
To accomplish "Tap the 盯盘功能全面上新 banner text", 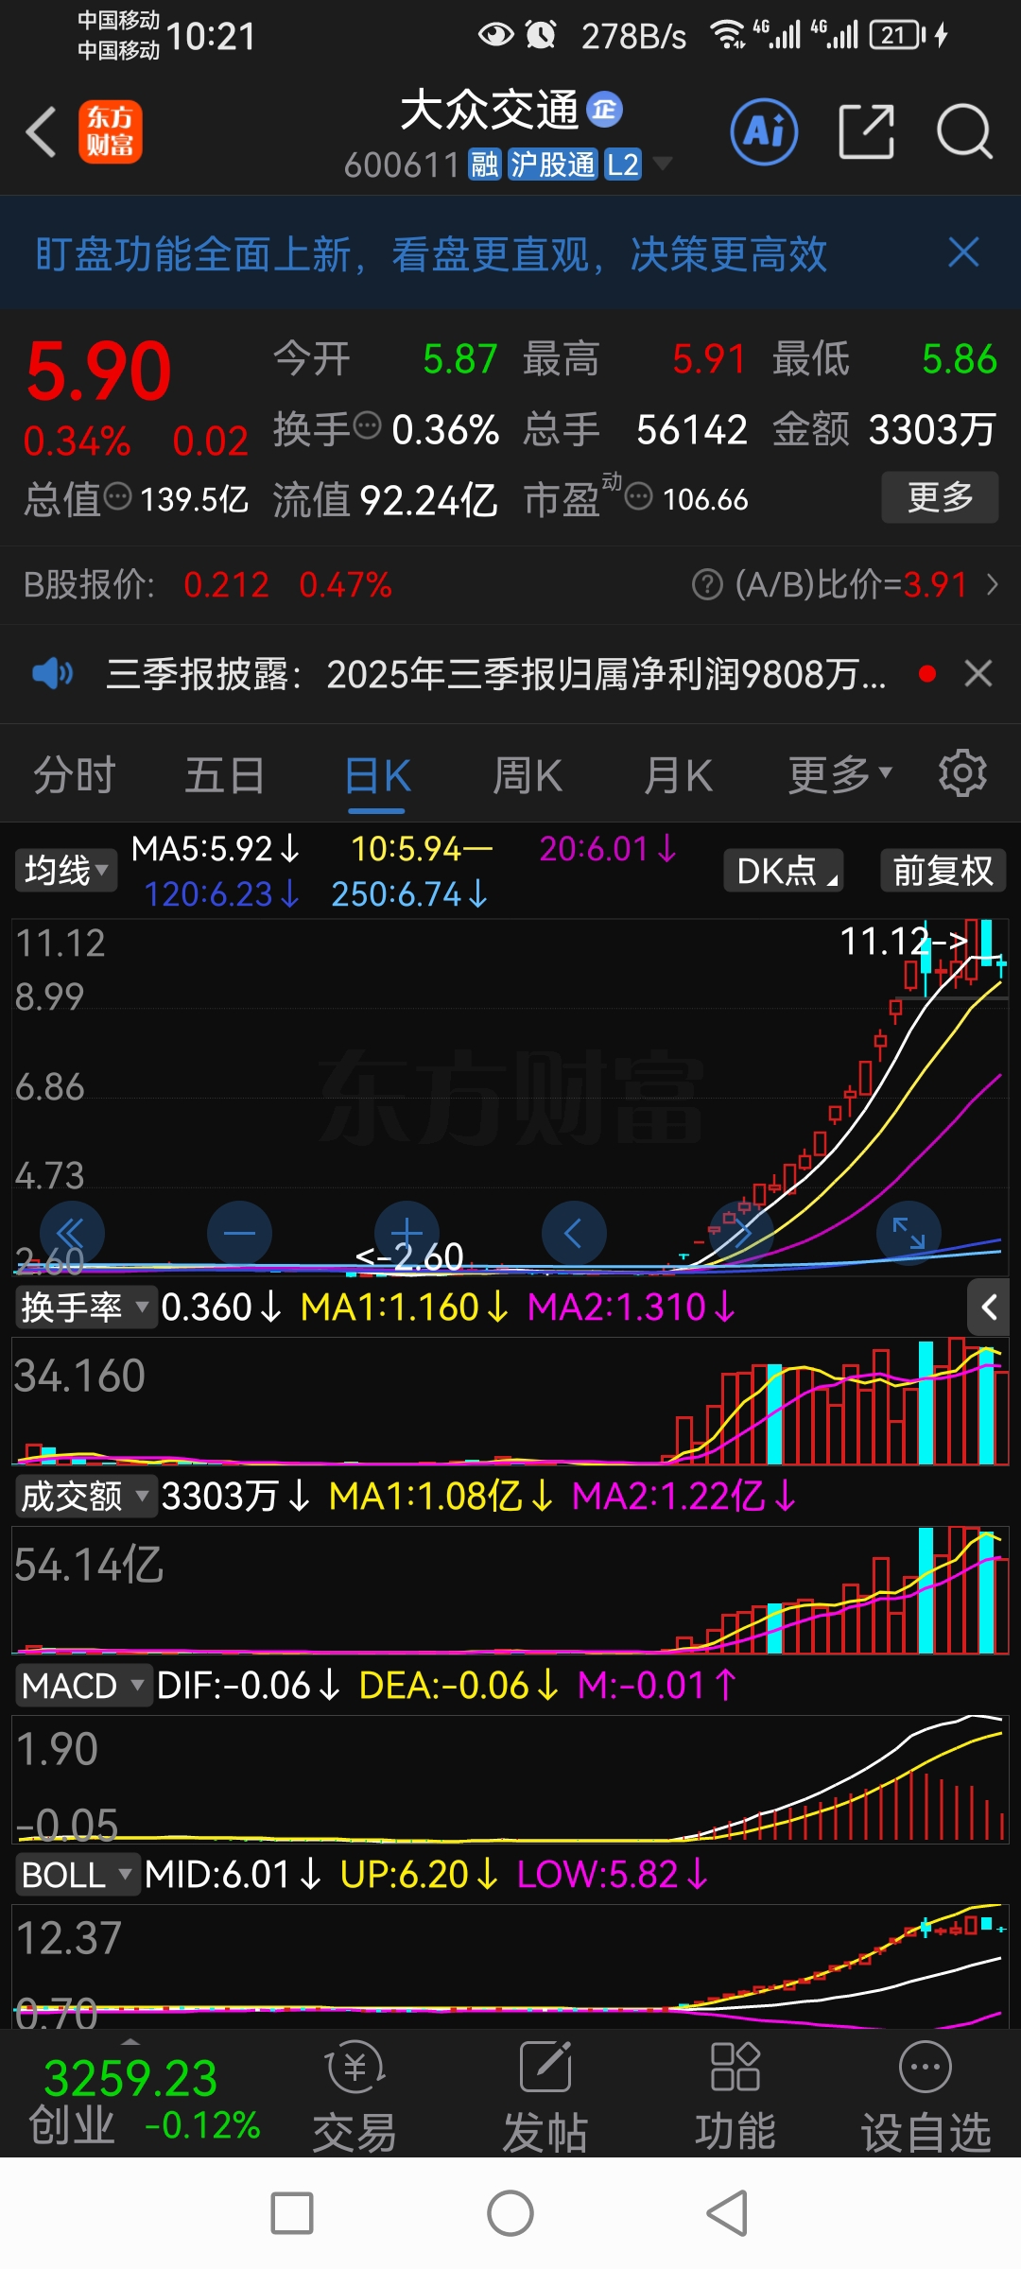I will [431, 253].
